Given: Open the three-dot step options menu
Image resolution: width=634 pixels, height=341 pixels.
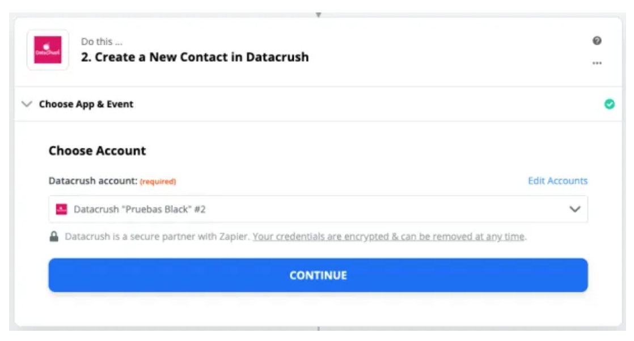Looking at the screenshot, I should [597, 63].
